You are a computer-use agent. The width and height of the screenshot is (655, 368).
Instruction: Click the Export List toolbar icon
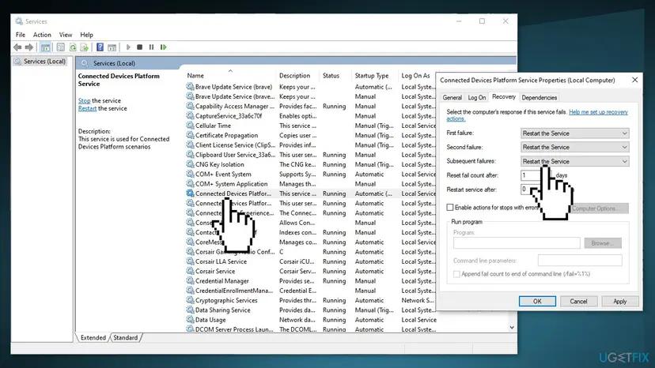[x=85, y=47]
